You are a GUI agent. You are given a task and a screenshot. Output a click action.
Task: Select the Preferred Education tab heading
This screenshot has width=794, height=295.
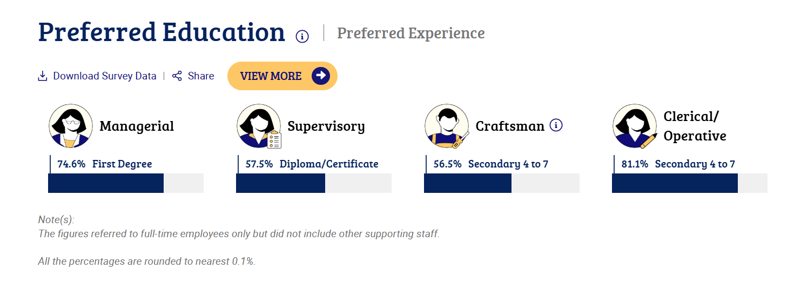pos(162,32)
